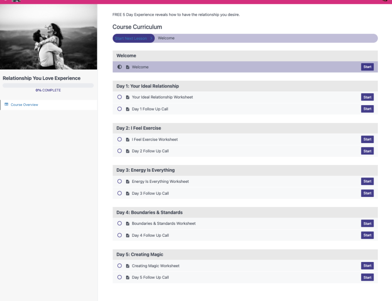Image resolution: width=392 pixels, height=301 pixels.
Task: Click the '0% COMPLETE' progress label
Action: coord(48,90)
